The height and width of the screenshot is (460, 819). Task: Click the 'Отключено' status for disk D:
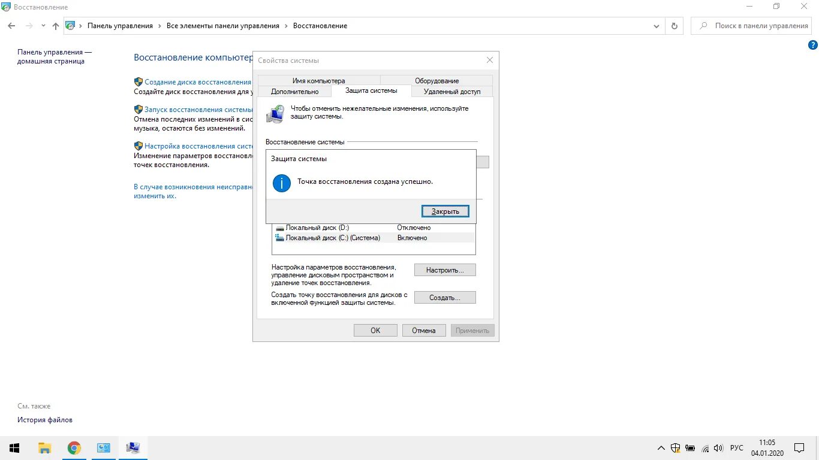click(414, 228)
